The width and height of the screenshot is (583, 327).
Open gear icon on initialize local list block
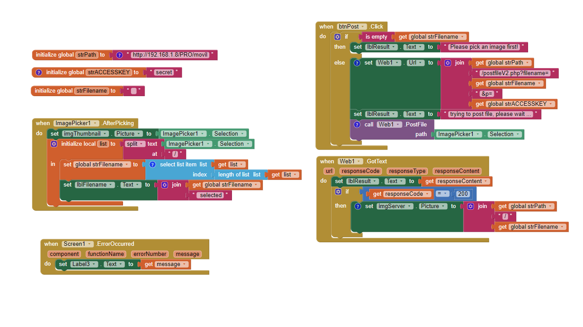[x=54, y=144]
